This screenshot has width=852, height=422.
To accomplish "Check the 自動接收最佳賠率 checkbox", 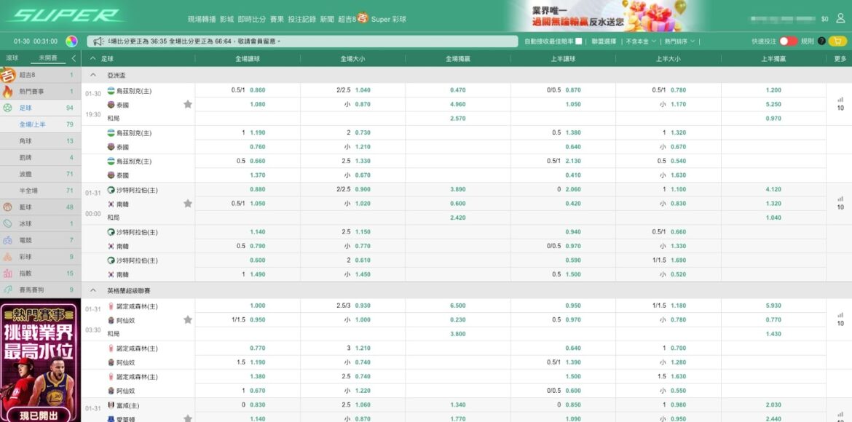I will coord(578,41).
